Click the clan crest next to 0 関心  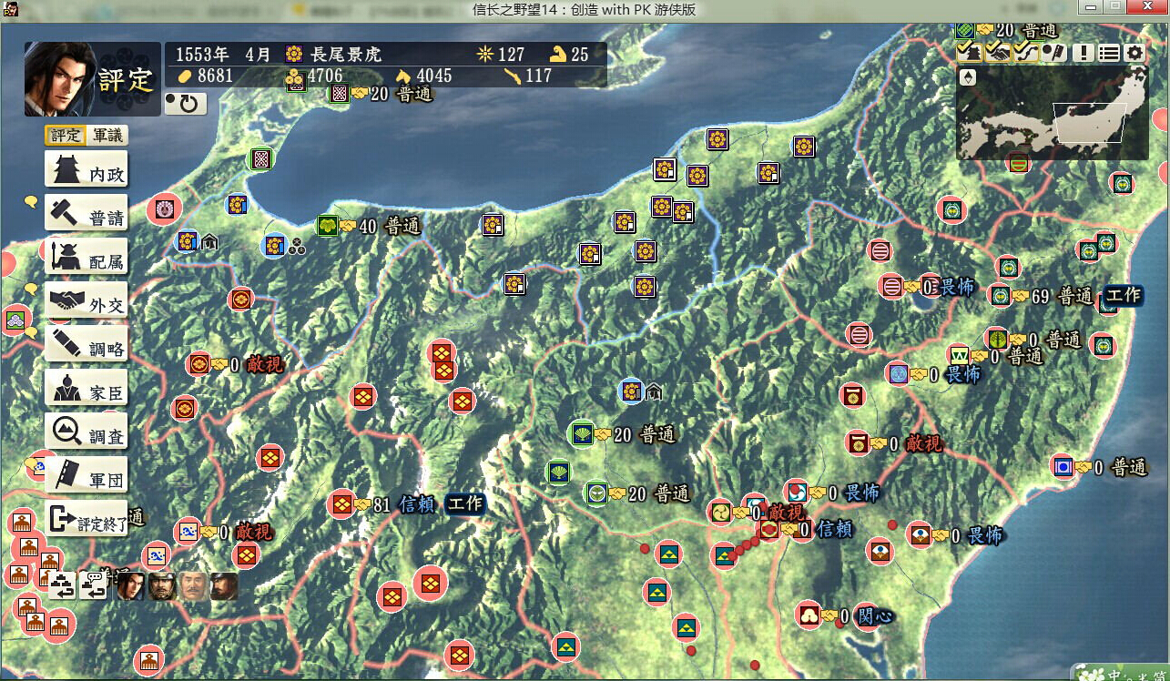pyautogui.click(x=808, y=615)
